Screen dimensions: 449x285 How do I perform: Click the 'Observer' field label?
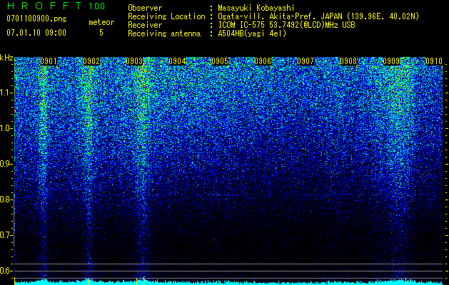145,8
